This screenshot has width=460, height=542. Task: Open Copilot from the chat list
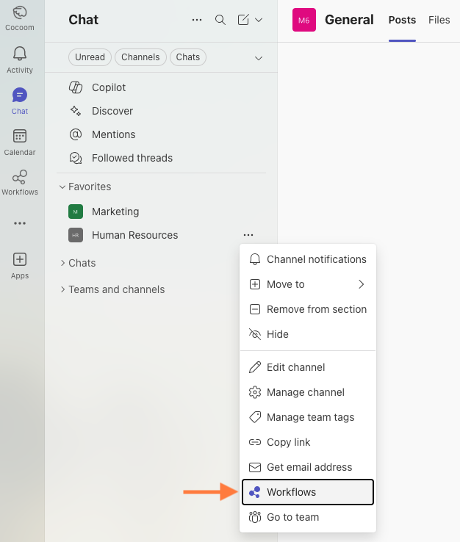pos(109,87)
